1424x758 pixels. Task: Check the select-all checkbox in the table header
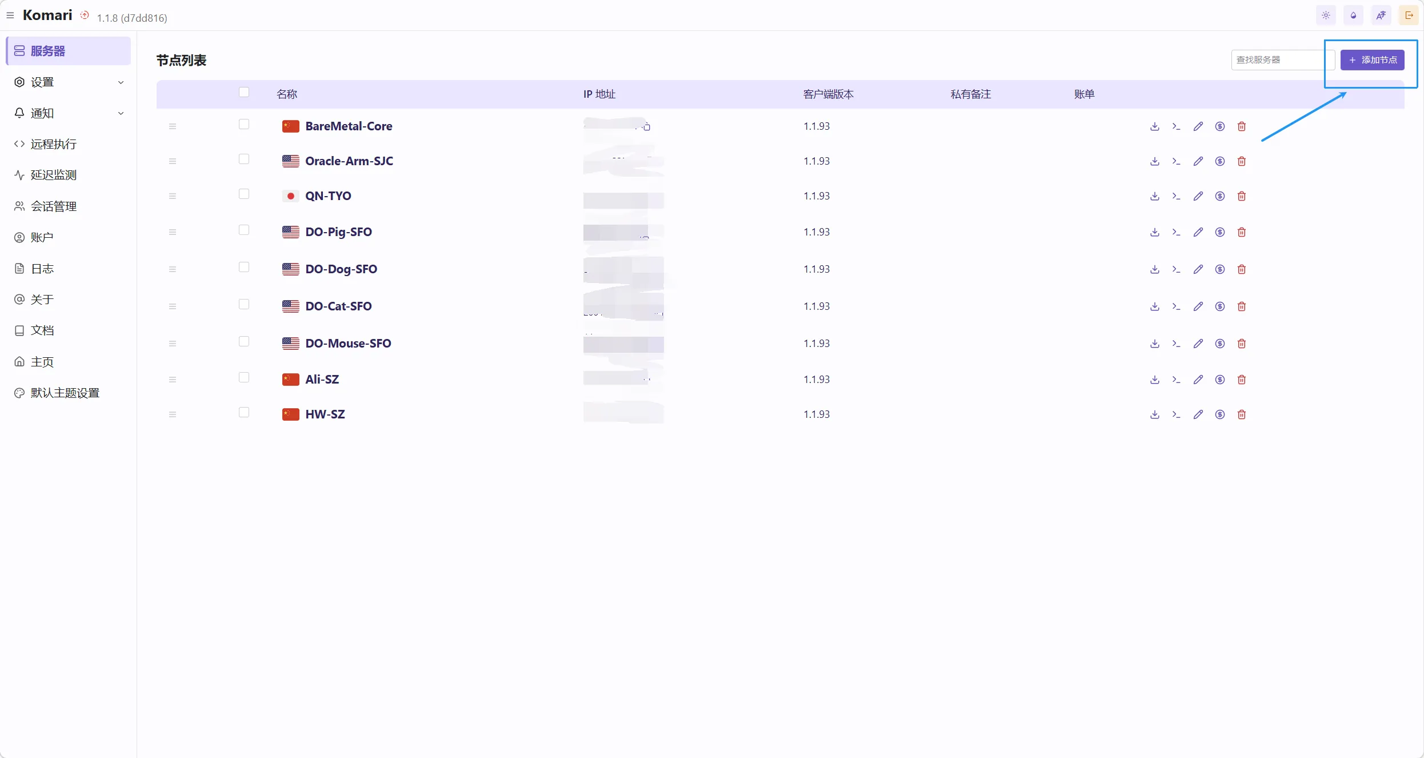[x=244, y=93]
